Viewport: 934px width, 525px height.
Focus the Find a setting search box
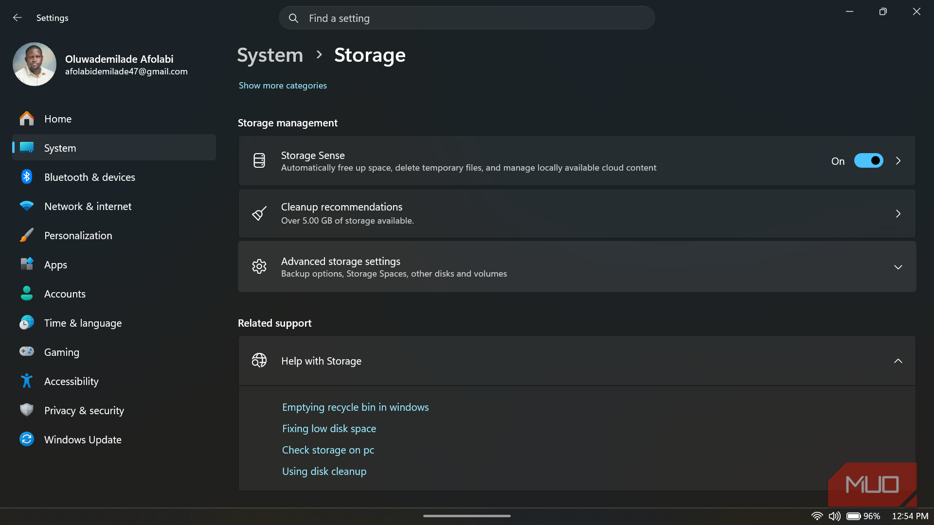467,18
